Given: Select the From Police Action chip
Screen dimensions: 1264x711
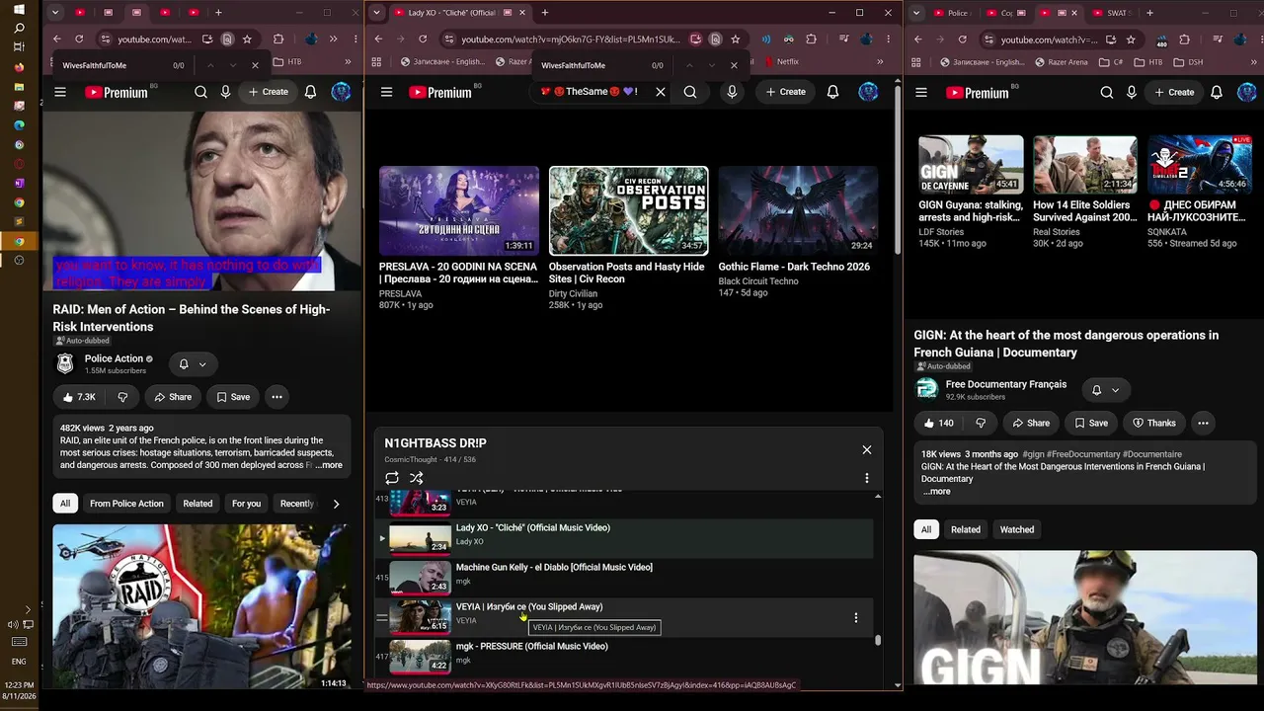Looking at the screenshot, I should pyautogui.click(x=126, y=504).
